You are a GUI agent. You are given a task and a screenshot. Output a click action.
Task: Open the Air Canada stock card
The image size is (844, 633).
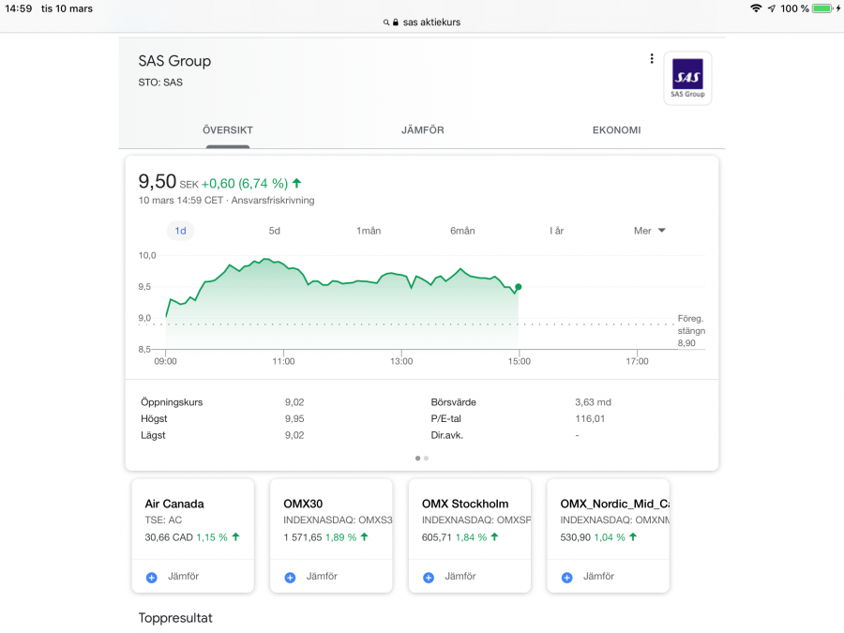[192, 519]
